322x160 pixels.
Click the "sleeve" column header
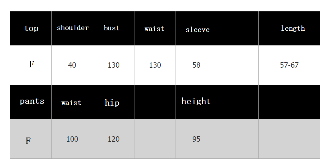(197, 30)
